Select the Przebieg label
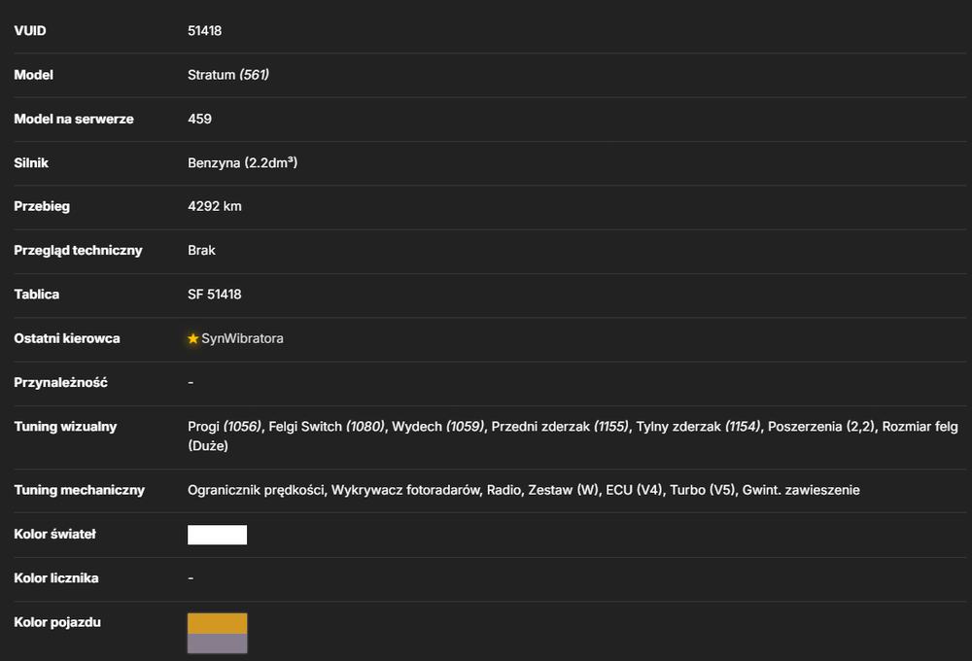Screen dimensions: 972x661 [x=42, y=206]
